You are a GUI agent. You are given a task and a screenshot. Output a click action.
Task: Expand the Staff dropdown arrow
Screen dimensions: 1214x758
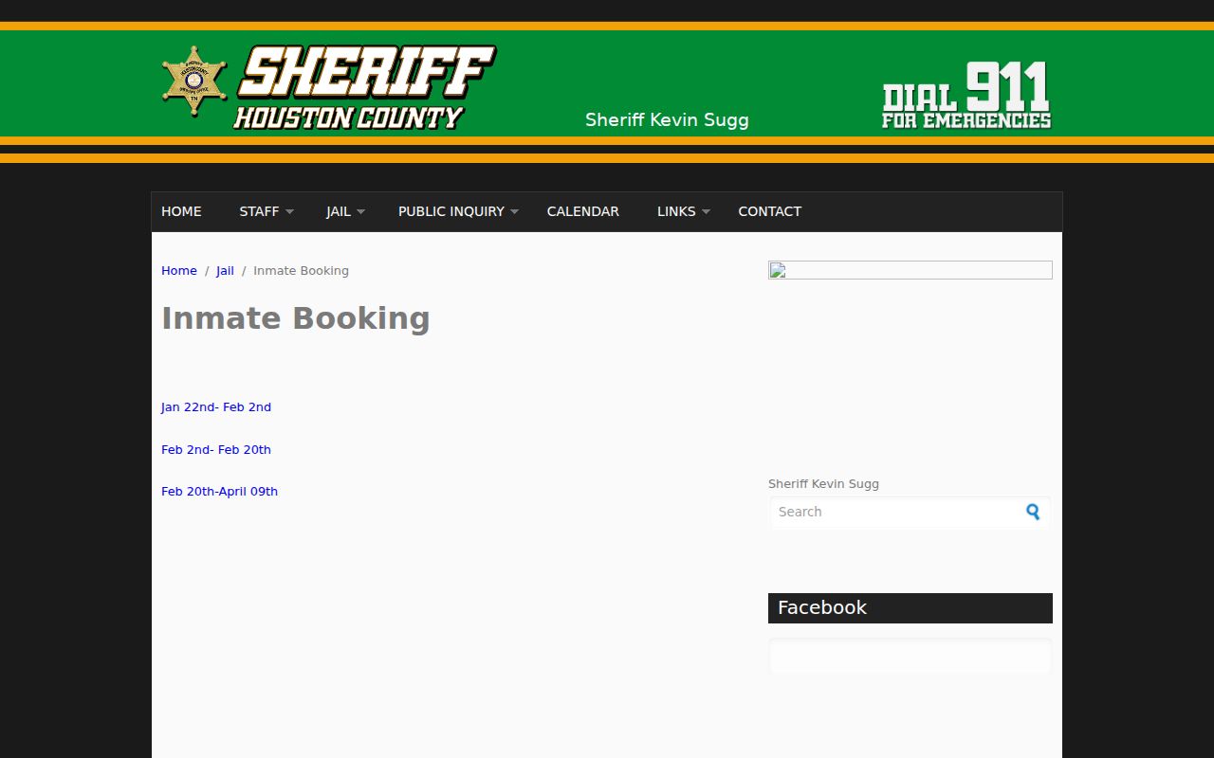pyautogui.click(x=289, y=212)
